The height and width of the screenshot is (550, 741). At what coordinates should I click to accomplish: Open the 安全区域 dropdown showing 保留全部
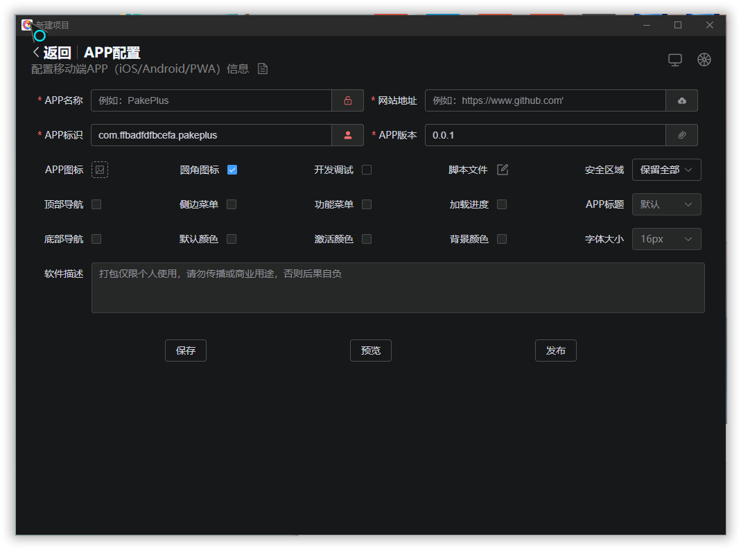pos(666,170)
